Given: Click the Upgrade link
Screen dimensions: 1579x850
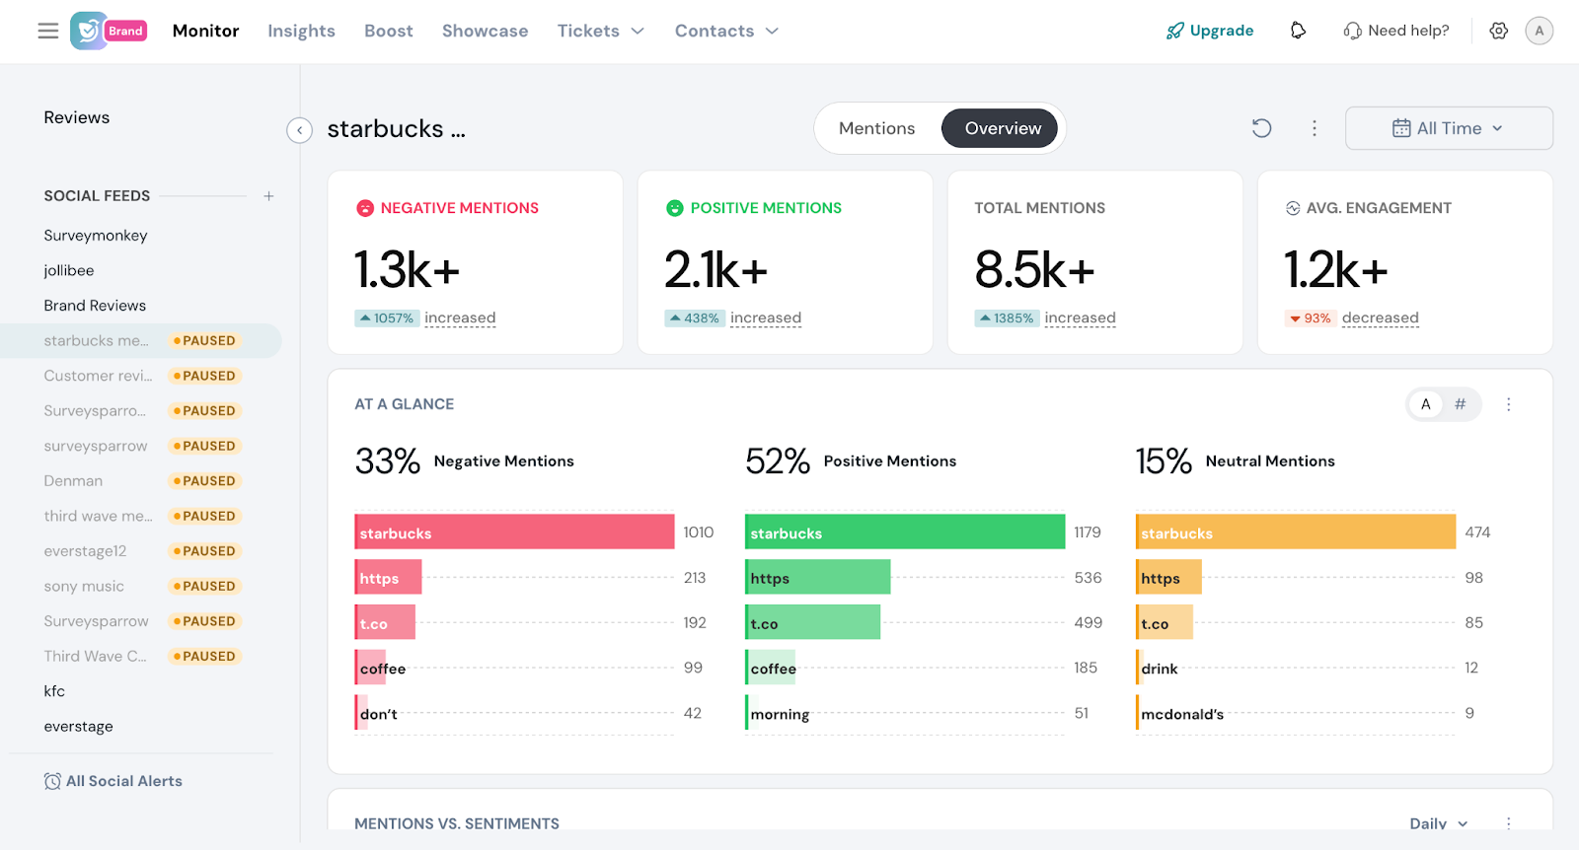Looking at the screenshot, I should pyautogui.click(x=1210, y=31).
